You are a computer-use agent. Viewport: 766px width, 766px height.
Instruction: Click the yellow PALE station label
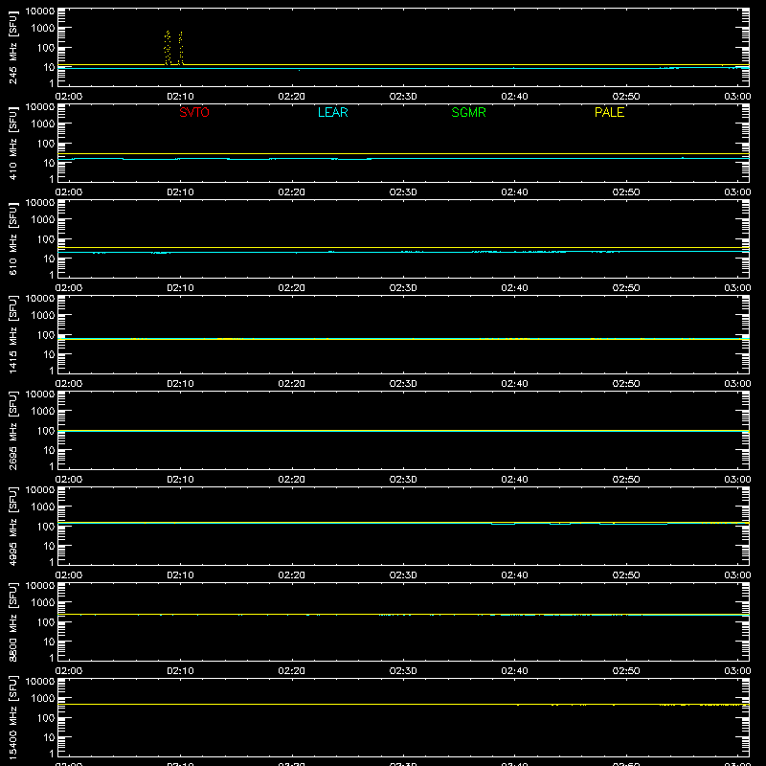point(609,112)
